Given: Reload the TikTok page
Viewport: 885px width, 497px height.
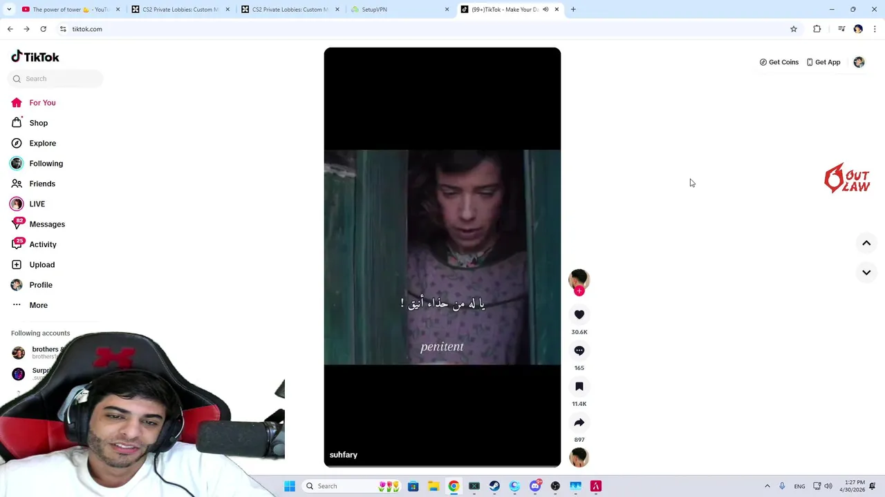Looking at the screenshot, I should (43, 29).
